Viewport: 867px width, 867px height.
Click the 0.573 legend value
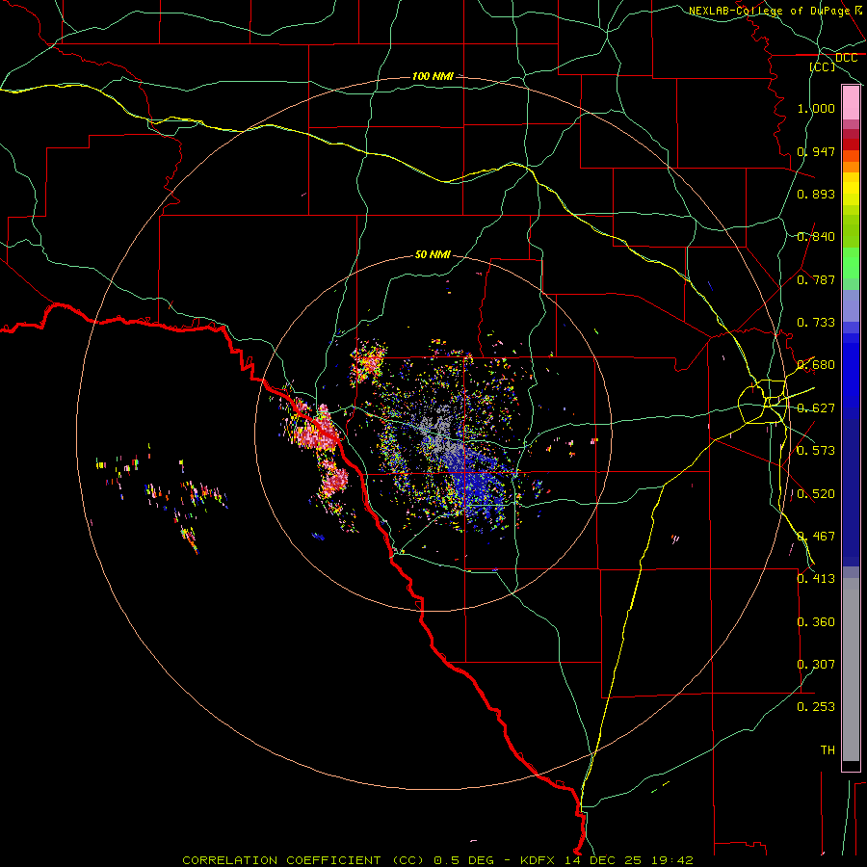[x=816, y=451]
